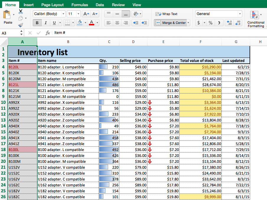Switch to the Page Layout tab
This screenshot has height=200, width=267.
(x=52, y=5)
